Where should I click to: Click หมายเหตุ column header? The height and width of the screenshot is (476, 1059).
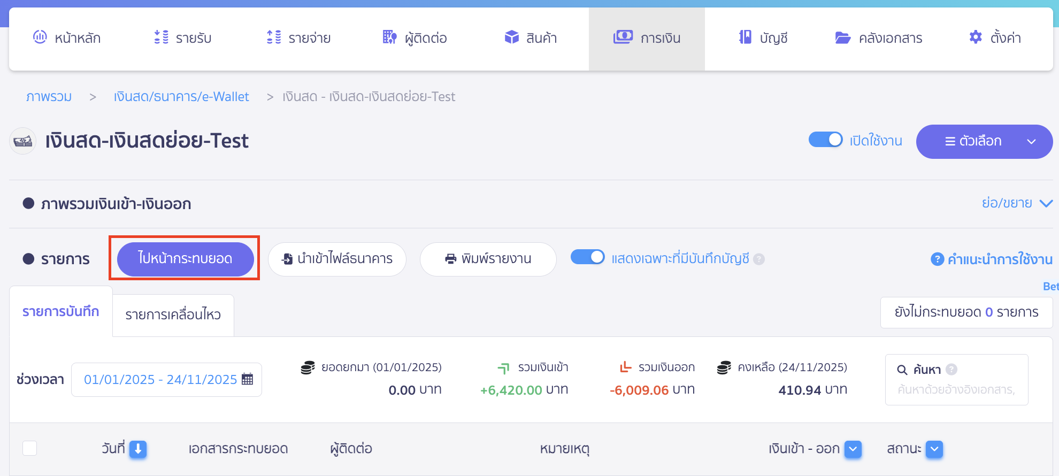coord(564,449)
